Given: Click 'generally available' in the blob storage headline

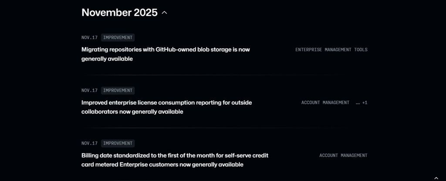Looking at the screenshot, I should (x=107, y=59).
